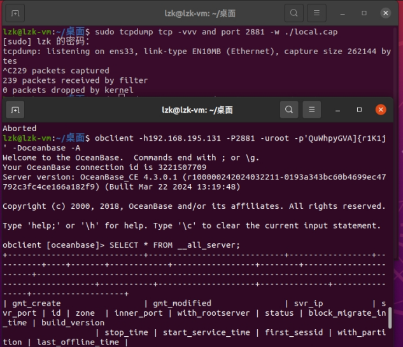Click 'Built Mar 22 2024 13:19:48' text
The width and height of the screenshot is (403, 347).
pos(173,187)
